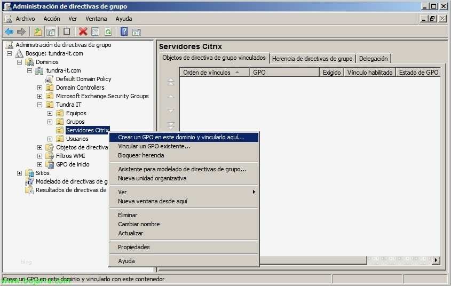This screenshot has width=451, height=286.
Task: Select 'Bloquear herencia' in context menu
Action: (x=184, y=155)
